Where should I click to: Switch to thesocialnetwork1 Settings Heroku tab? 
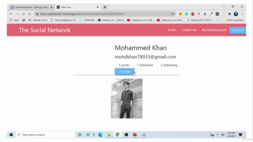(31, 7)
